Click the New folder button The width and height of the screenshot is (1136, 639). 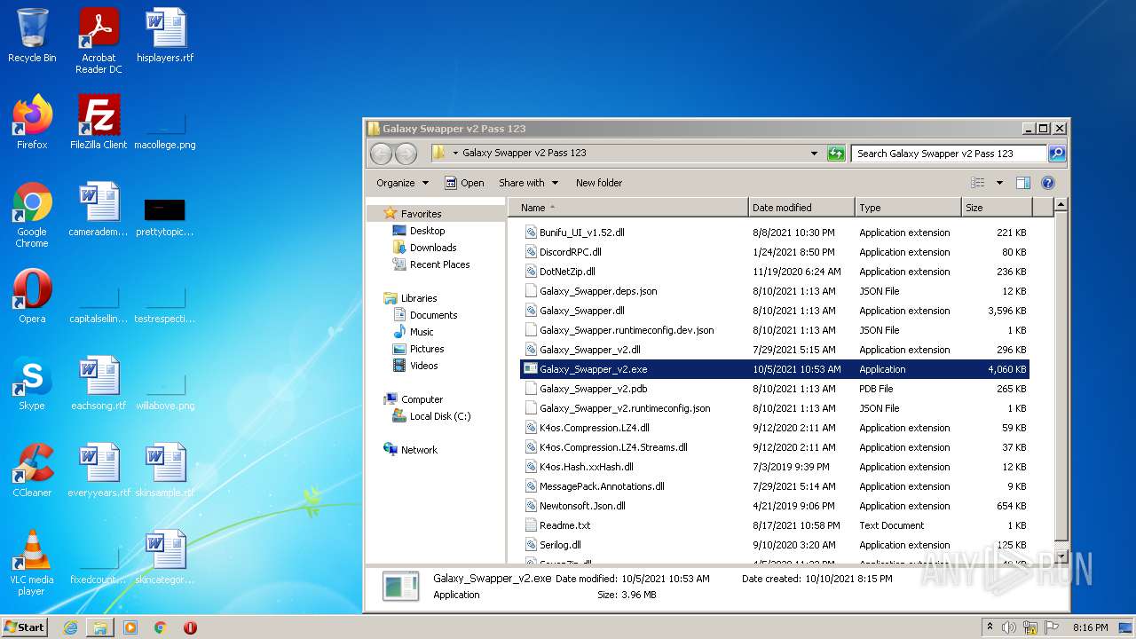599,183
